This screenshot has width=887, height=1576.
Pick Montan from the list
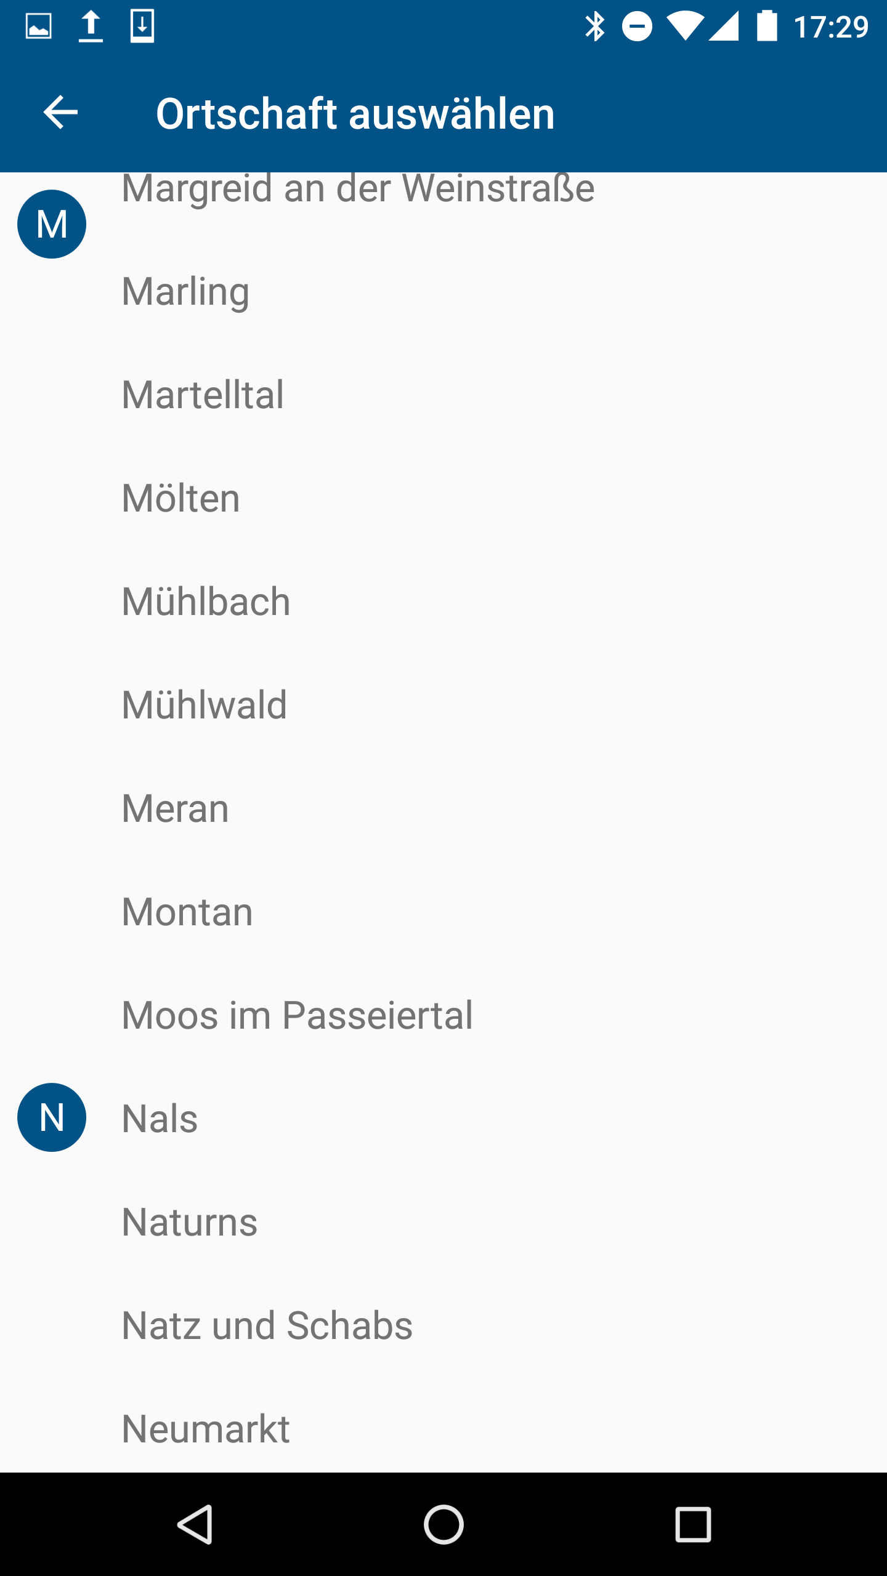pos(187,912)
